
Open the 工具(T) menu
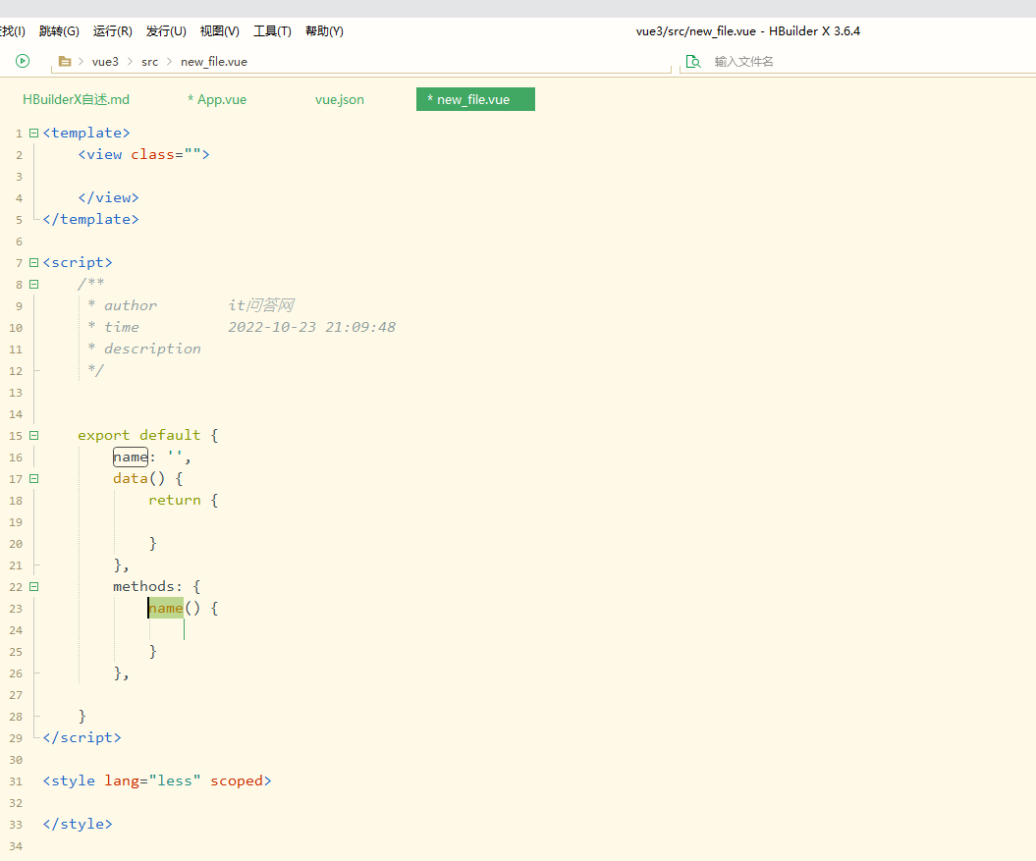272,31
